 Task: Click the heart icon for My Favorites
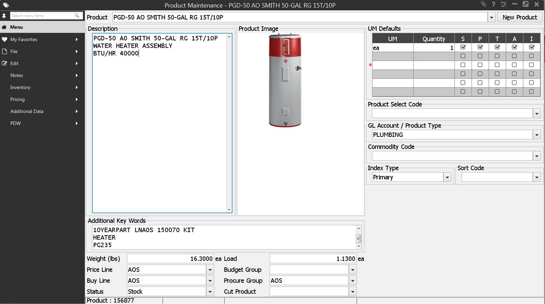[x=4, y=39]
